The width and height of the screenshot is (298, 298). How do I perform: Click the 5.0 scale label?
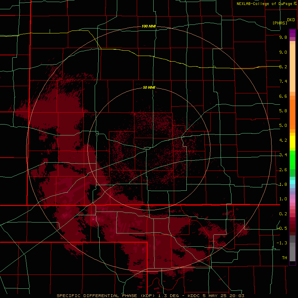[283, 125]
